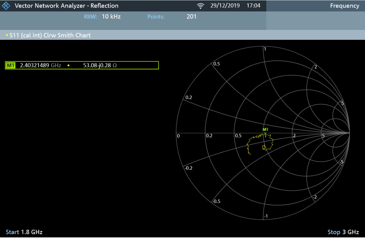Image resolution: width=365 pixels, height=238 pixels.
Task: Click the Points label
Action: (x=156, y=17)
